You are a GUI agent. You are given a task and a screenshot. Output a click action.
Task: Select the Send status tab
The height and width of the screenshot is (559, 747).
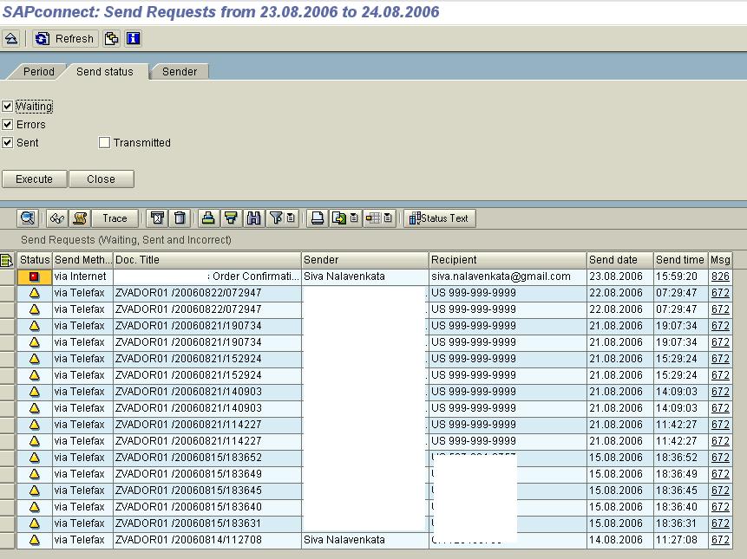pos(105,72)
